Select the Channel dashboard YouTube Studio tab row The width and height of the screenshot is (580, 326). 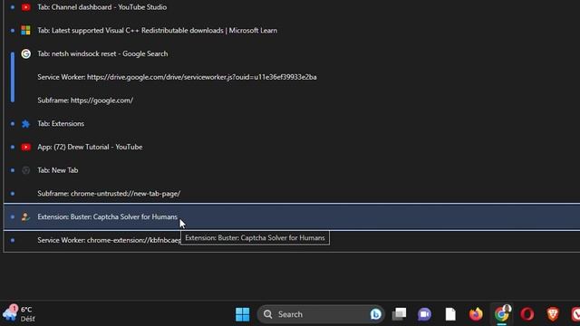[x=292, y=7]
